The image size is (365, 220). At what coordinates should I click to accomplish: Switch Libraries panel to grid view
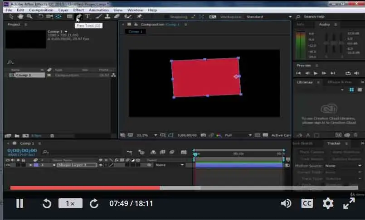coord(352,90)
